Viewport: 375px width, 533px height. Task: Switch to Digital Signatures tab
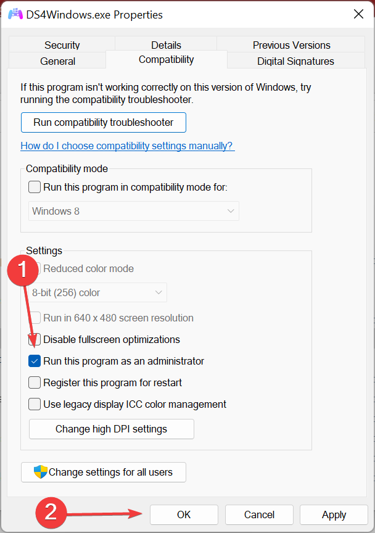click(x=295, y=61)
